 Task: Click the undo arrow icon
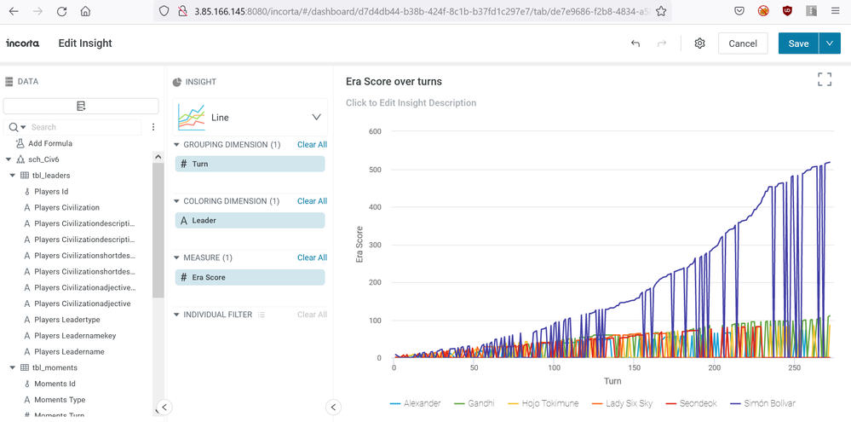[635, 43]
